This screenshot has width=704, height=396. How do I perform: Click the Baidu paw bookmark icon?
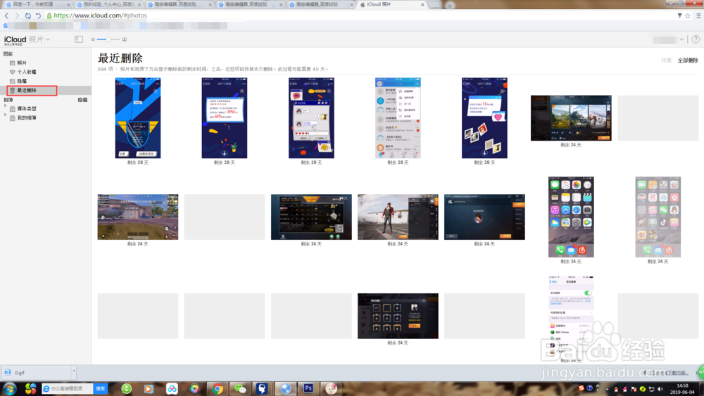coord(5,26)
